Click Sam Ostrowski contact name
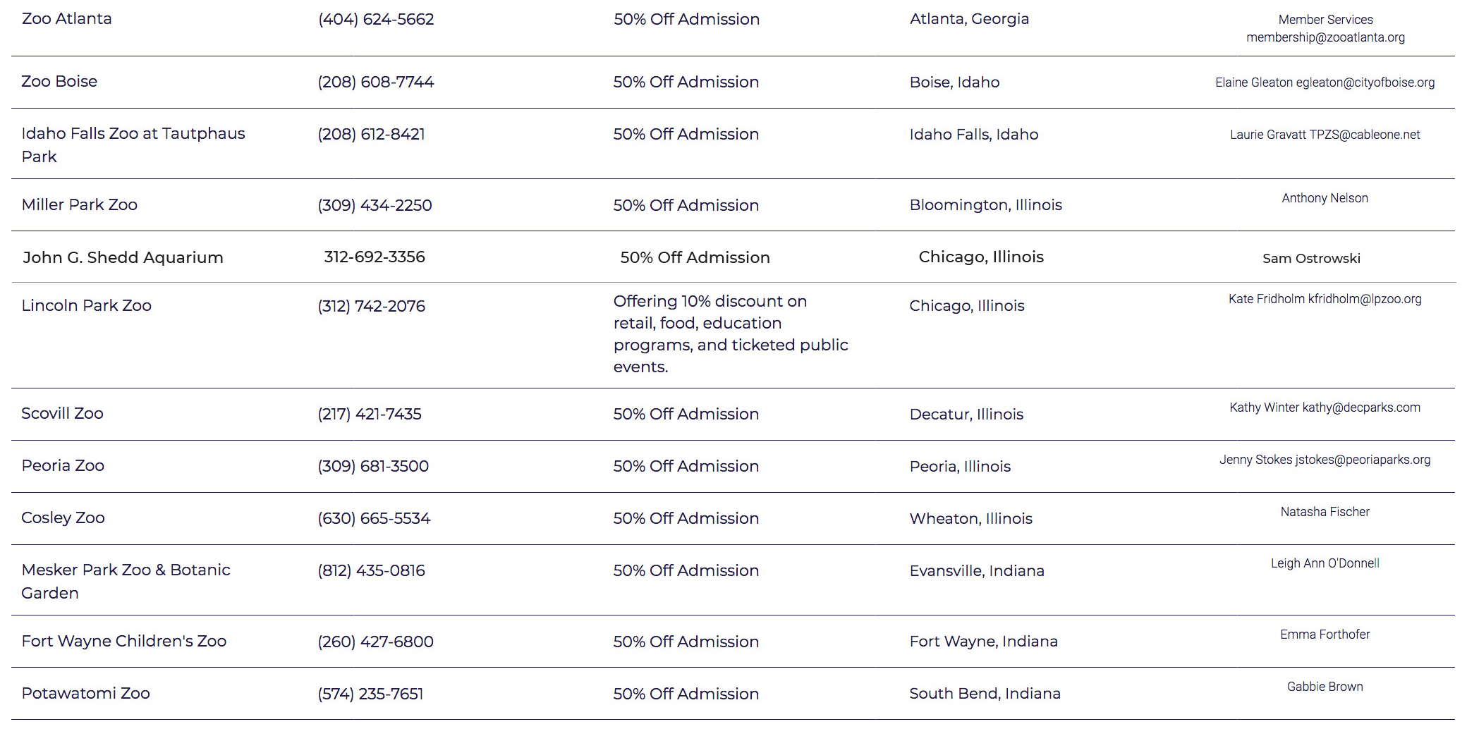 tap(1311, 258)
